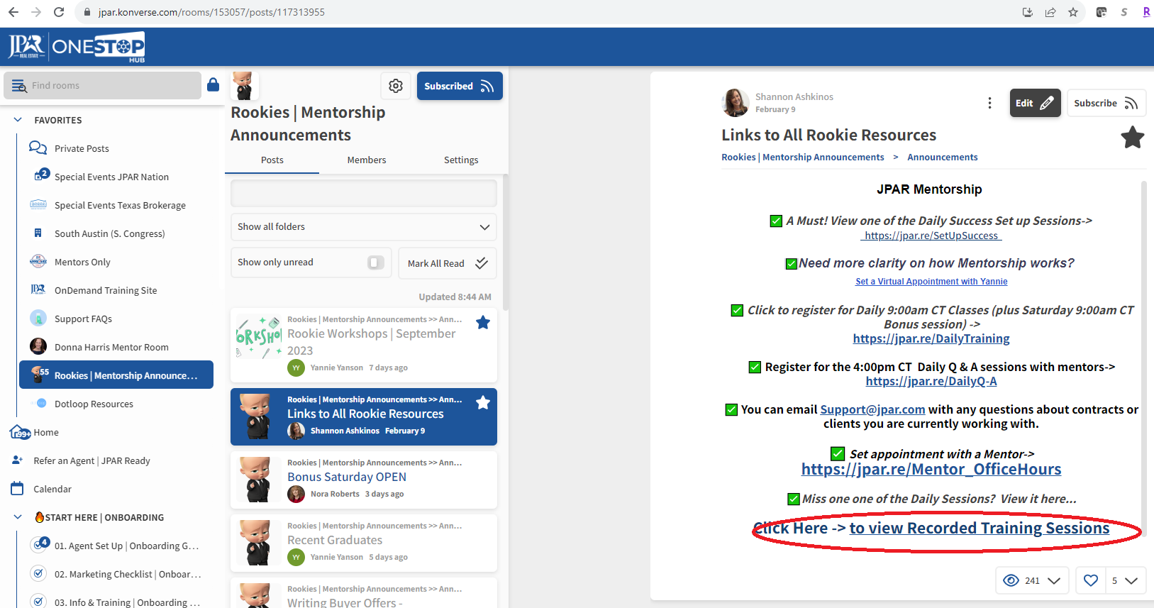This screenshot has width=1154, height=608.
Task: Click checkmark circle on 03. Info & Training
Action: pyautogui.click(x=39, y=601)
